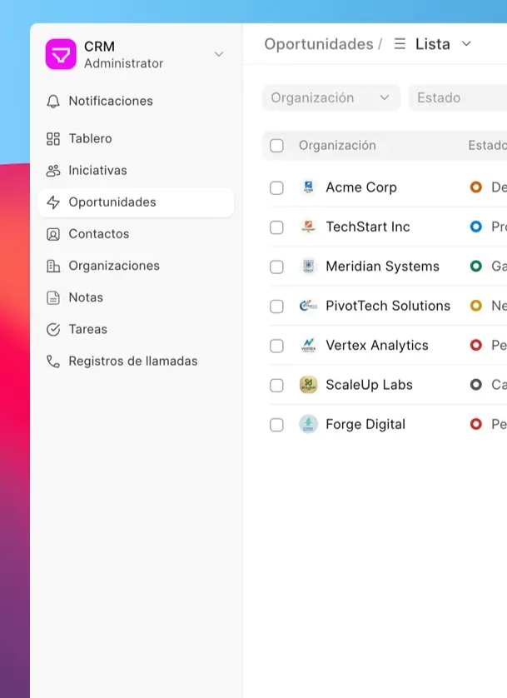
Task: Click the pink CRM logo icon
Action: [61, 54]
